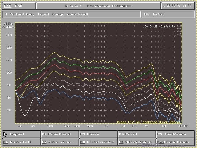Open F8 Displ.range settings
Screen dimensions: 197x148
tap(98, 142)
